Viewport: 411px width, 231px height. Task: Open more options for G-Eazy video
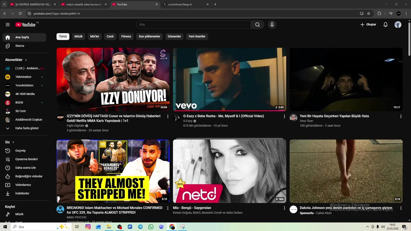[x=284, y=116]
